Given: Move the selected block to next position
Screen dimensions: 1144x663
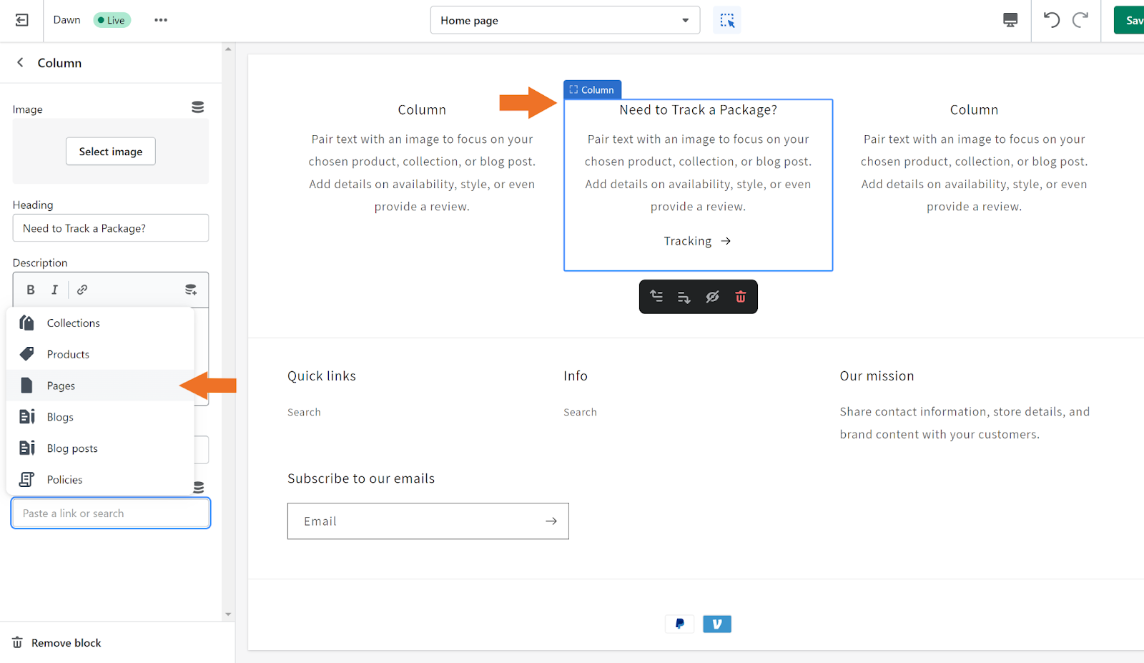Looking at the screenshot, I should point(684,297).
